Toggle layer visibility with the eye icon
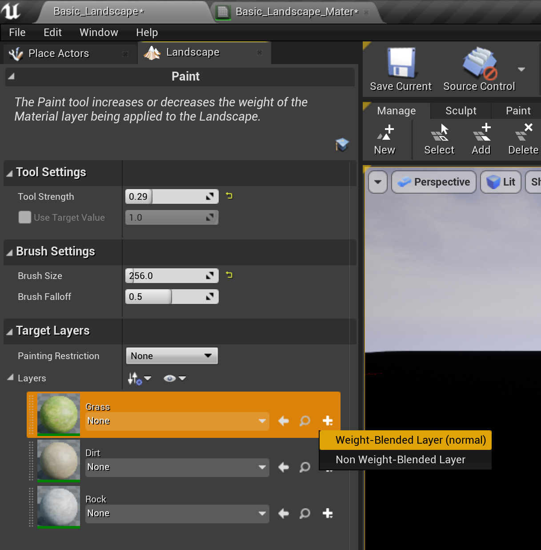This screenshot has width=541, height=550. pyautogui.click(x=169, y=378)
